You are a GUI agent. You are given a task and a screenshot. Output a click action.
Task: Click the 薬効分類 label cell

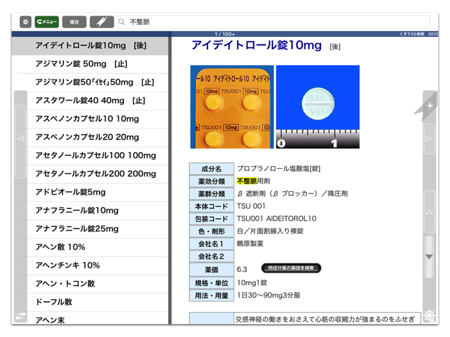(x=211, y=181)
